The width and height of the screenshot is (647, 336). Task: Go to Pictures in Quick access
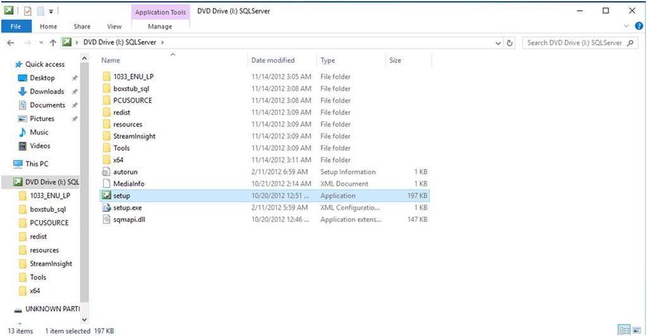pyautogui.click(x=42, y=119)
